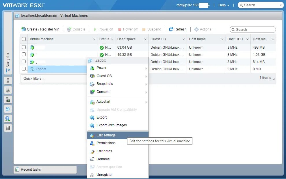286x179 pixels.
Task: Click the Console toolbar button
Action: click(76, 29)
